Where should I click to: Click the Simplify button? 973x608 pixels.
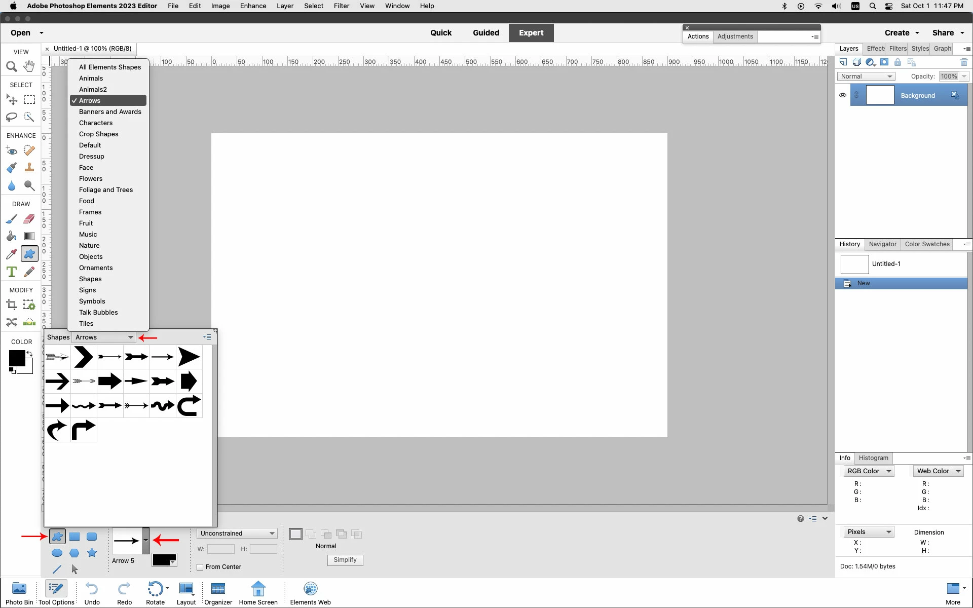(x=345, y=560)
